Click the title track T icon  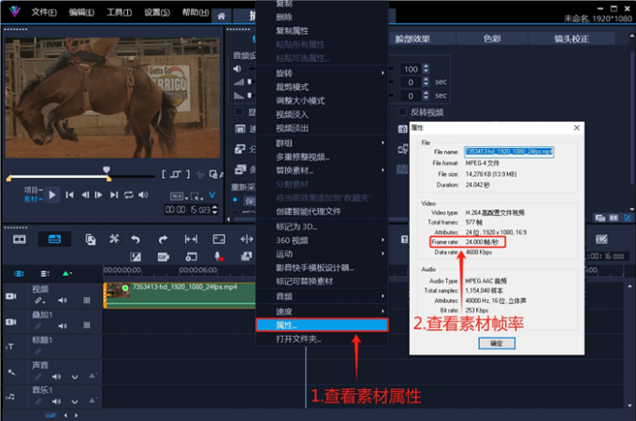pos(10,346)
